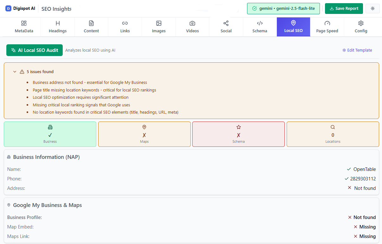Open the Images analysis icon
382x244 pixels.
tap(159, 23)
